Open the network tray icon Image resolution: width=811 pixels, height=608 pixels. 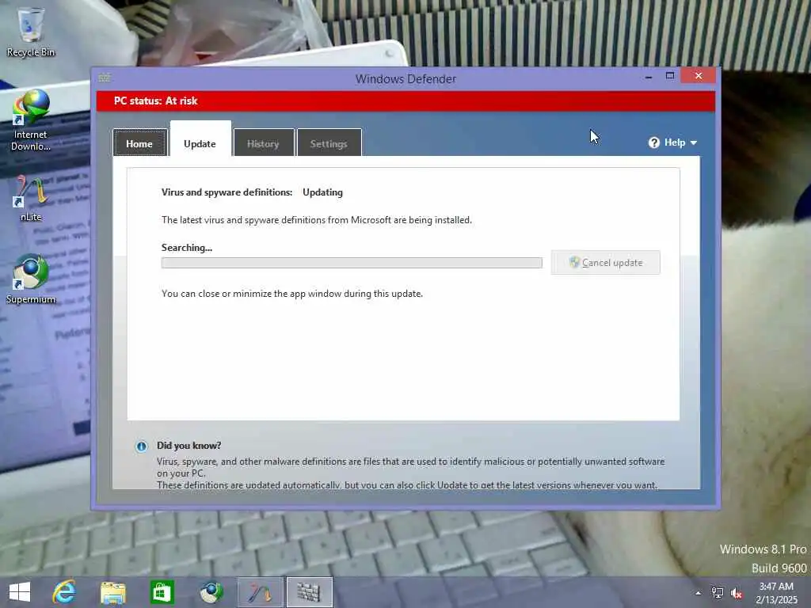click(x=718, y=593)
